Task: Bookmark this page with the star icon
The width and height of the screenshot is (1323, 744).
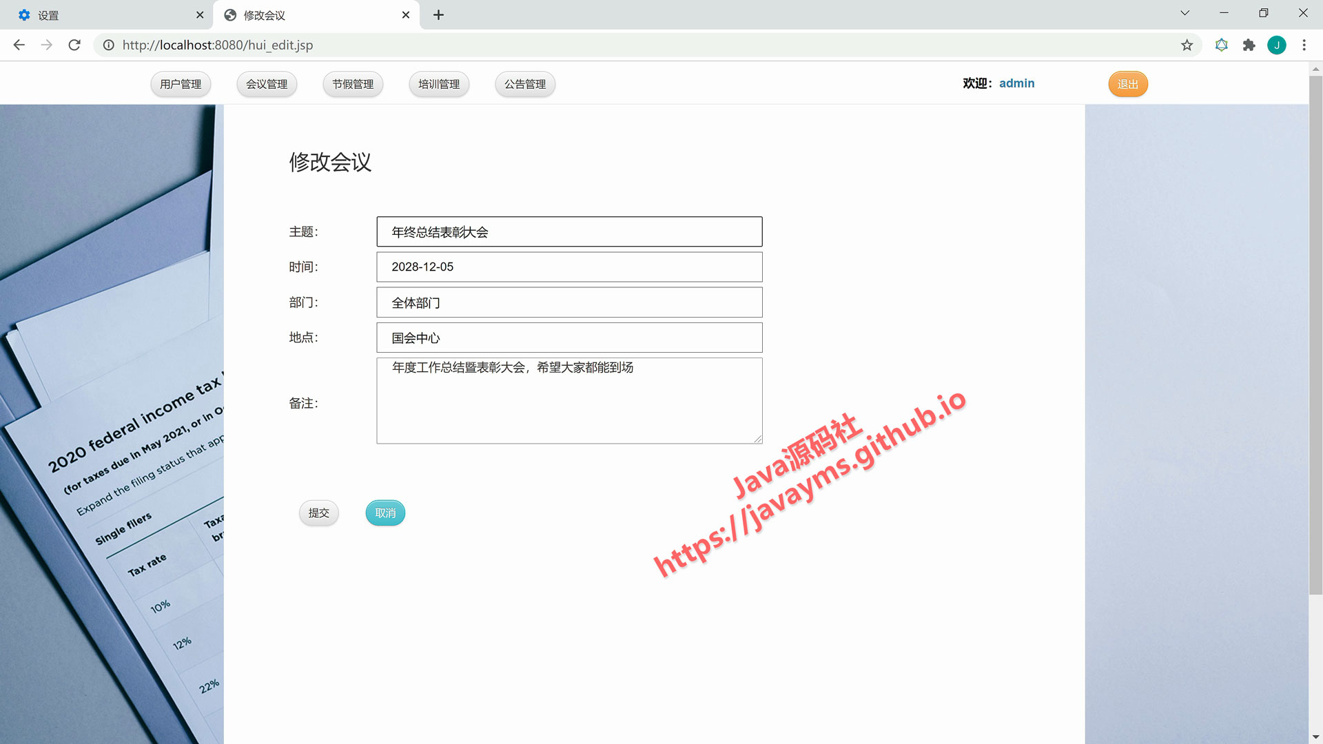Action: click(1187, 45)
